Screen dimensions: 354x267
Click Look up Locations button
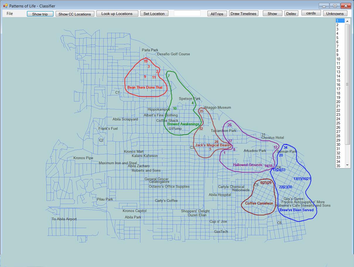117,13
